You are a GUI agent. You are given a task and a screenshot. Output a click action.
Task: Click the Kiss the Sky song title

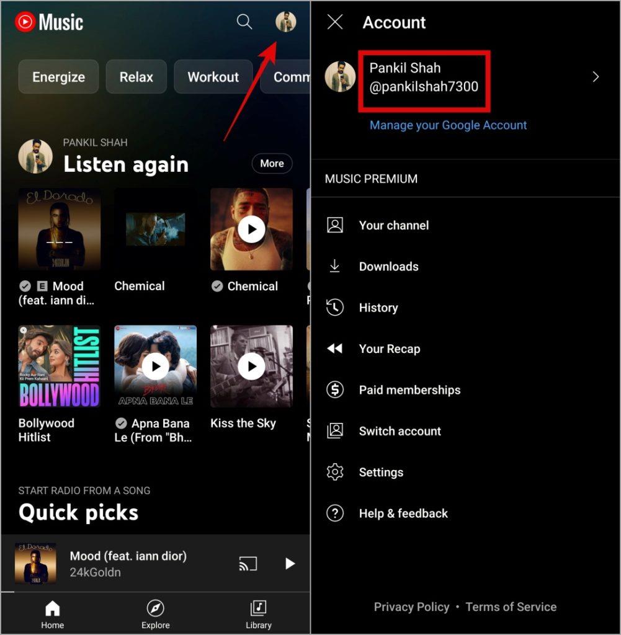coord(243,423)
